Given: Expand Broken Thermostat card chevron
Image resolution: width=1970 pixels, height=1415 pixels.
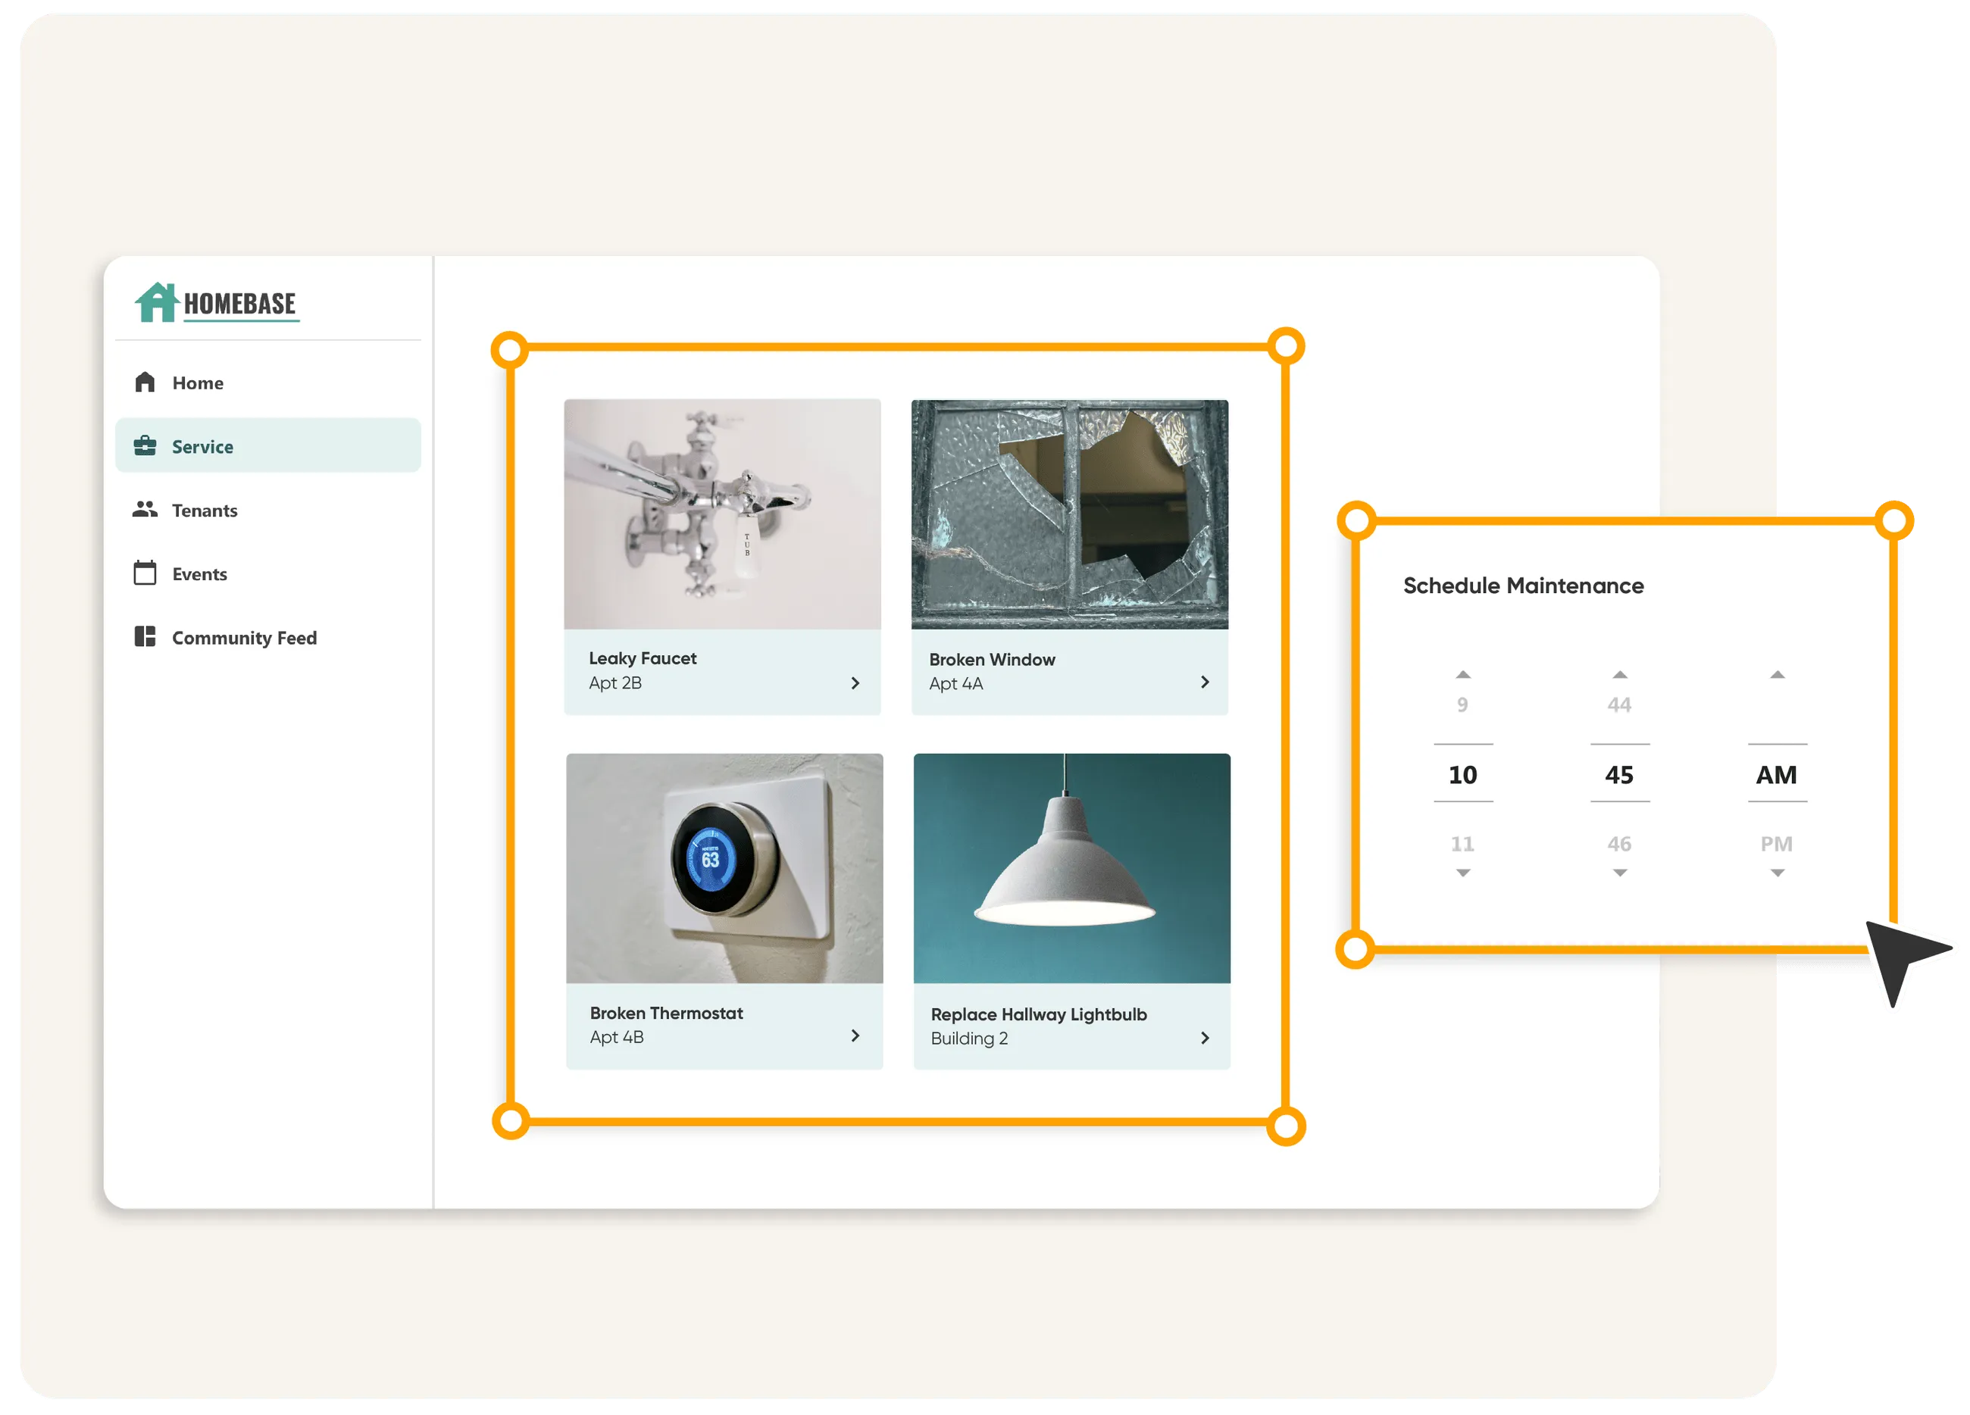Looking at the screenshot, I should [855, 1035].
